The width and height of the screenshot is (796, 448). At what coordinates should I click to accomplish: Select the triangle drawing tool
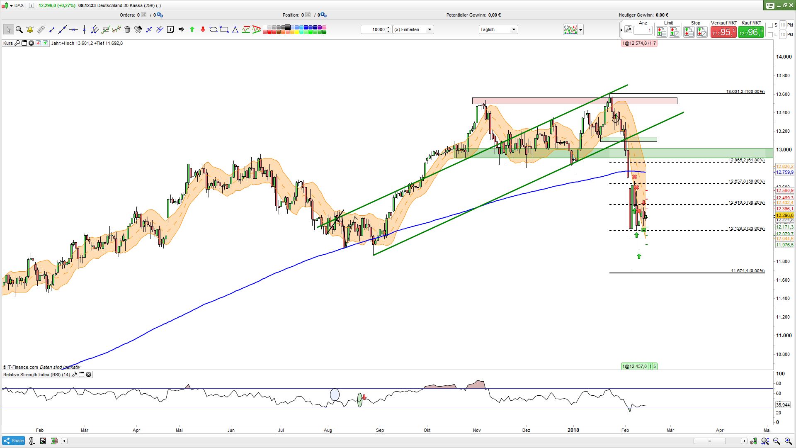(235, 29)
